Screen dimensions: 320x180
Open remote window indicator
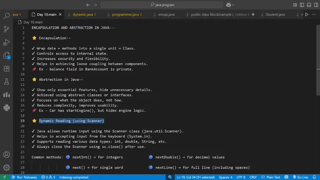5,177
